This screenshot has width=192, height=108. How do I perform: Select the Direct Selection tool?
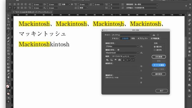click(x=8, y=19)
